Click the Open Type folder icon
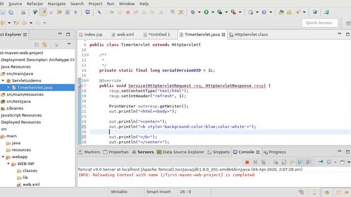Viewport: 351px width, 197px height. pos(281,12)
